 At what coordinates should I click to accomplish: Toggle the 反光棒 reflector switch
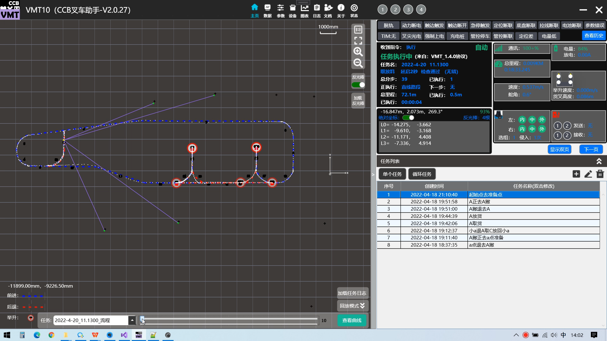click(358, 85)
